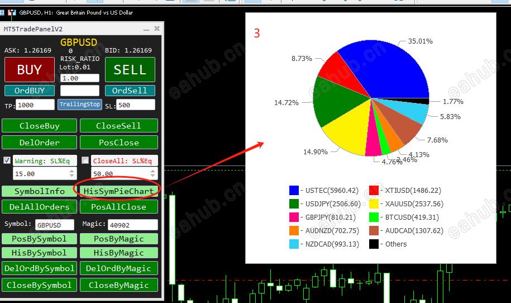Show history with HisBySymbol
511x303 pixels.
pyautogui.click(x=40, y=253)
